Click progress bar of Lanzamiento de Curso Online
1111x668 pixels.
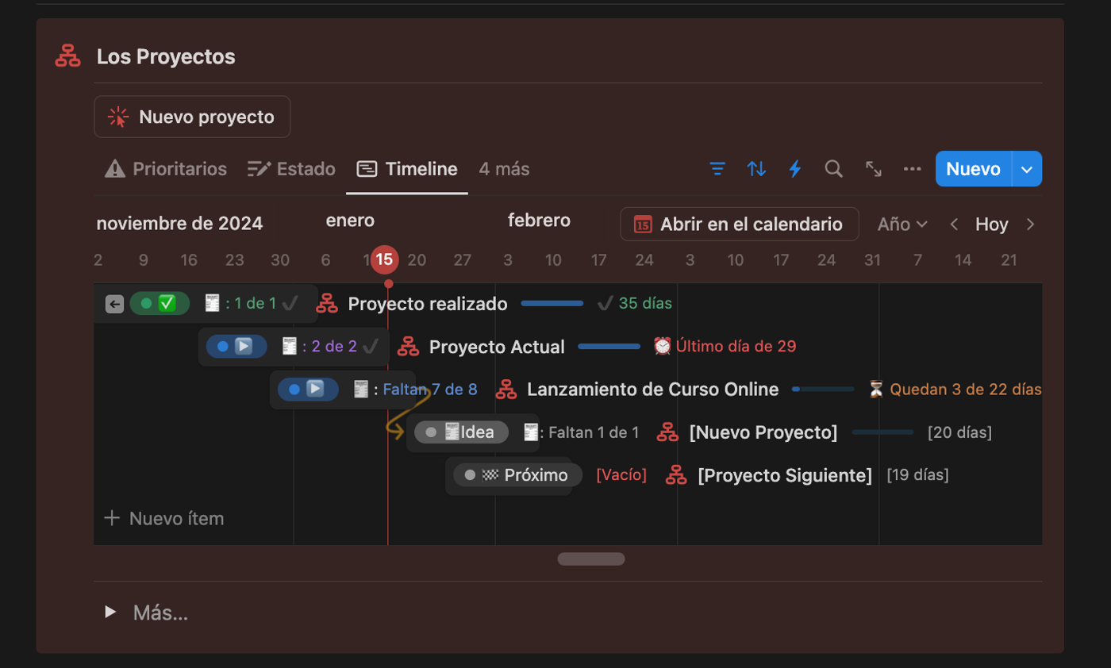click(x=823, y=390)
